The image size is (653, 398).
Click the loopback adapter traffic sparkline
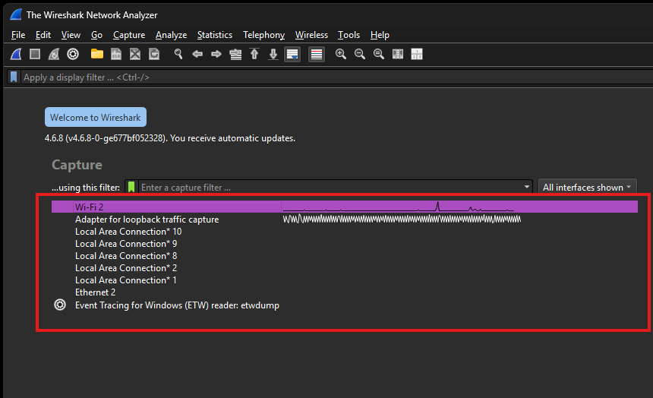[x=402, y=219]
